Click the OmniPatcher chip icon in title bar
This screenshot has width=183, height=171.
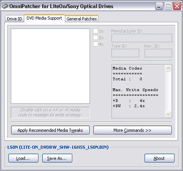5,6
